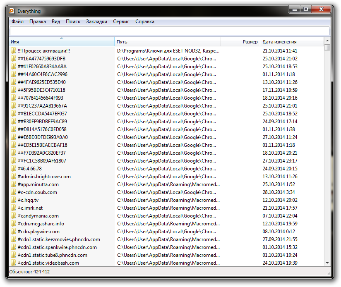The height and width of the screenshot is (287, 341).
Task: Click folder icon of ##44A60C4F6CAC2996
Action: [14, 74]
